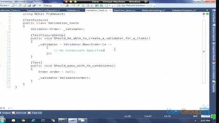Click the 'Col 47' status bar entry
The height and width of the screenshot is (123, 219).
coord(148,116)
